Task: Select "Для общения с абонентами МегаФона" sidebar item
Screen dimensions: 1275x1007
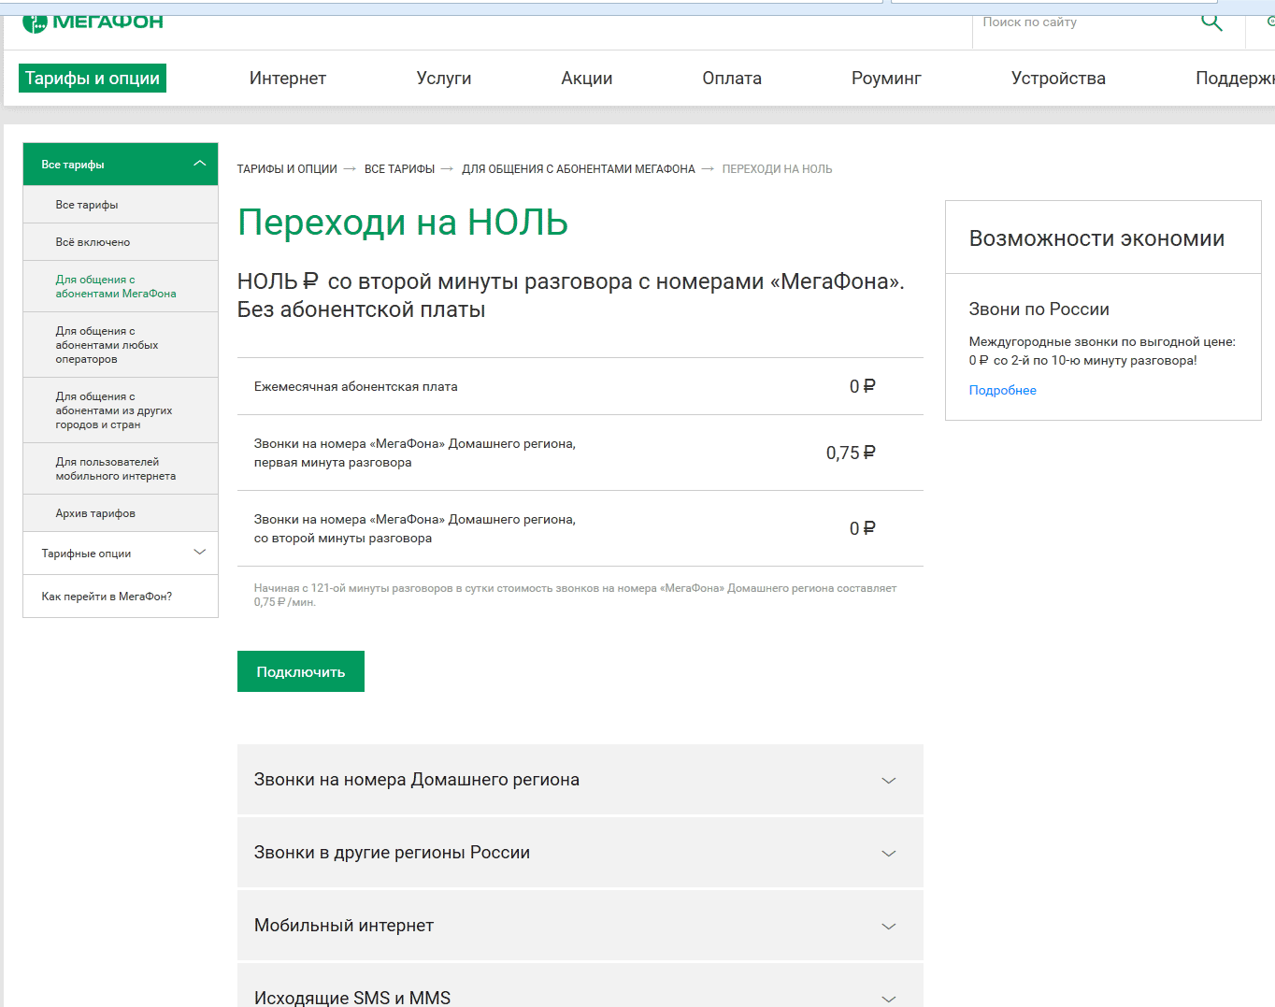Action: (x=121, y=286)
